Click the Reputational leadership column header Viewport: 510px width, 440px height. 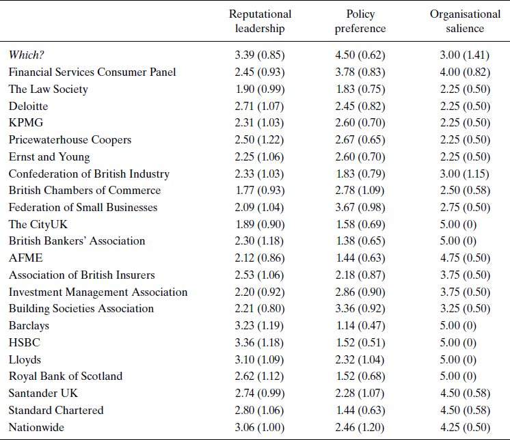click(260, 21)
